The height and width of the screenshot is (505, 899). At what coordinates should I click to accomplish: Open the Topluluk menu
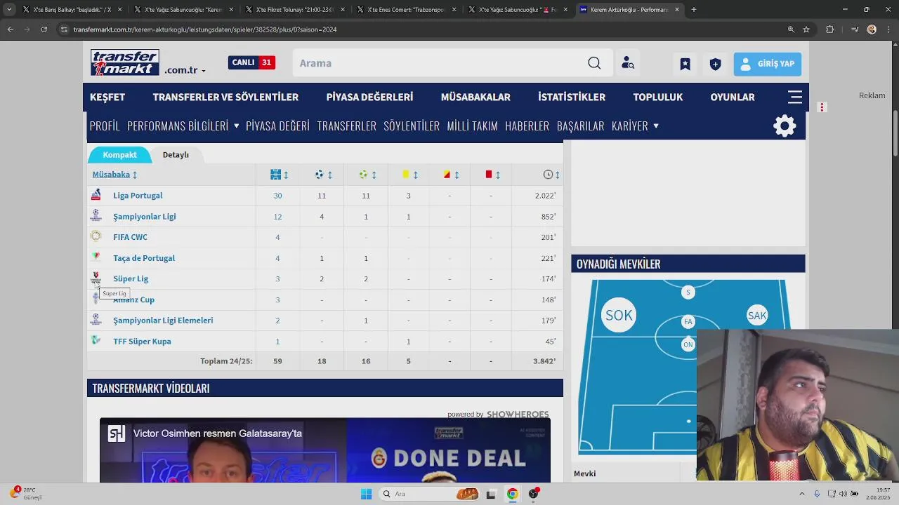coord(657,97)
